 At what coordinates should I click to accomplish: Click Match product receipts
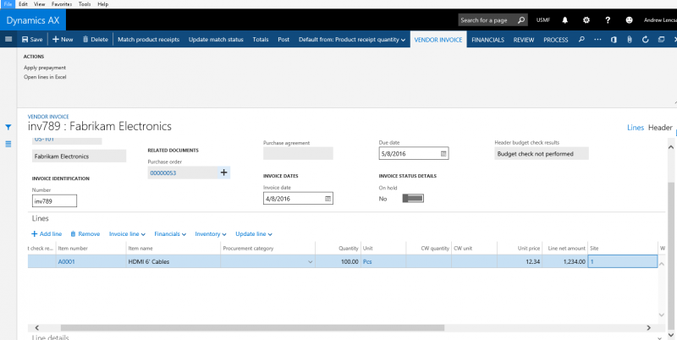[149, 39]
